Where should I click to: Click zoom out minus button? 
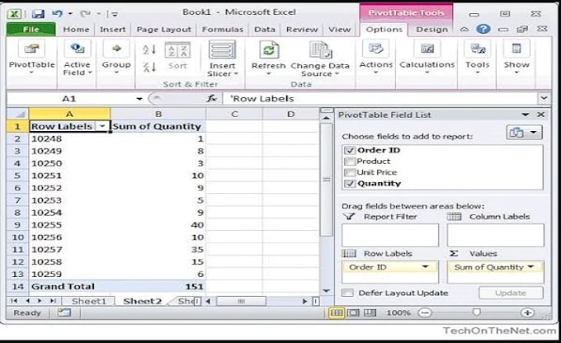[x=425, y=313]
